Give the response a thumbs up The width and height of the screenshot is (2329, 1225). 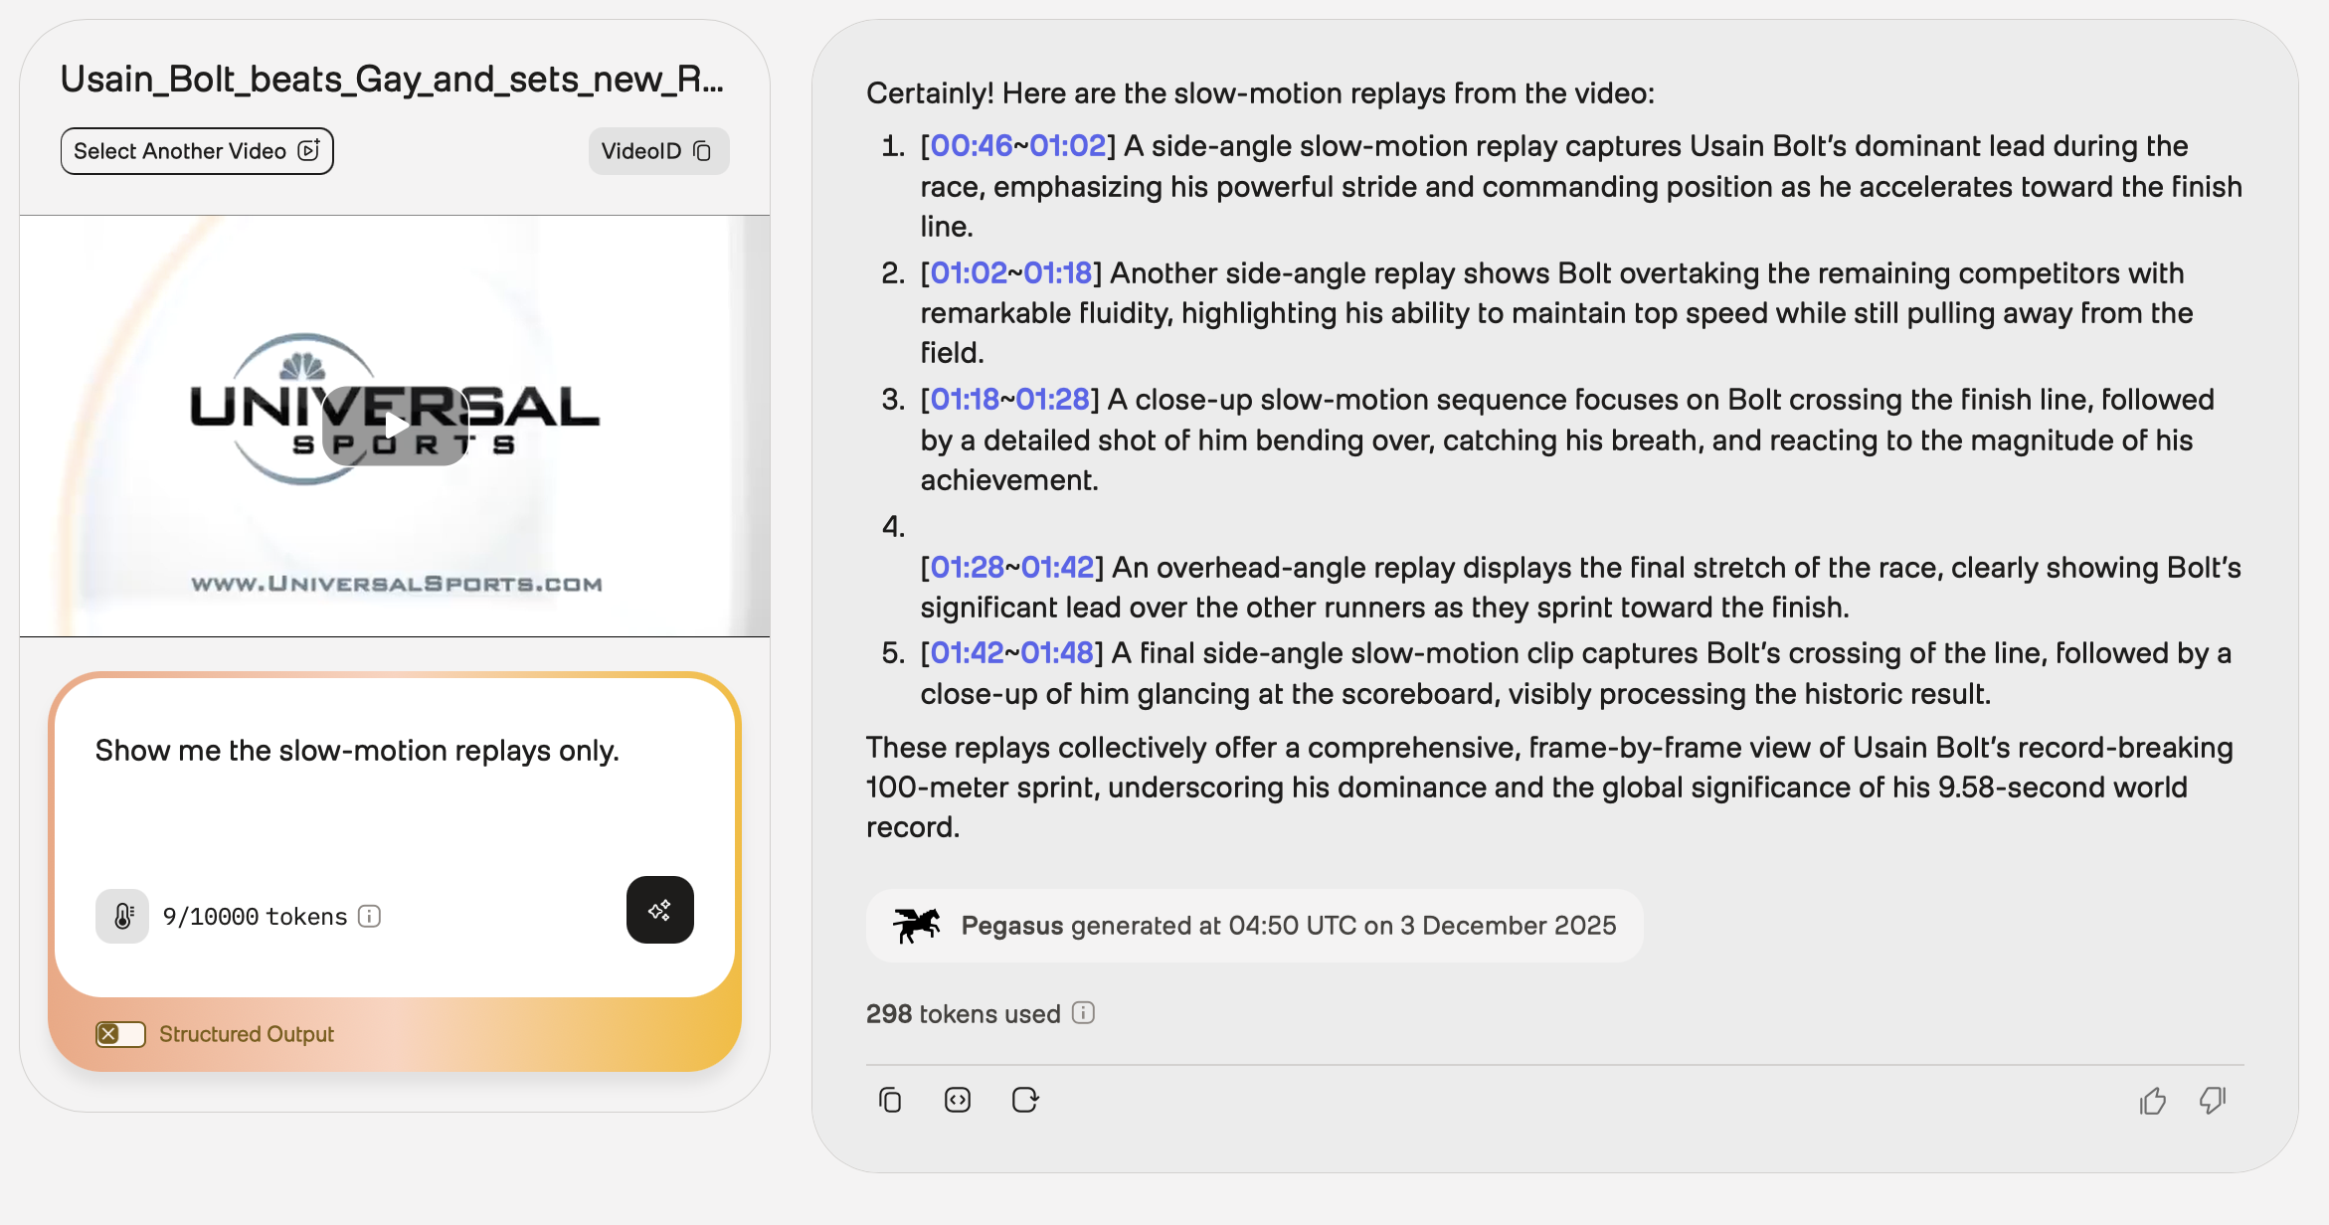click(2153, 1101)
